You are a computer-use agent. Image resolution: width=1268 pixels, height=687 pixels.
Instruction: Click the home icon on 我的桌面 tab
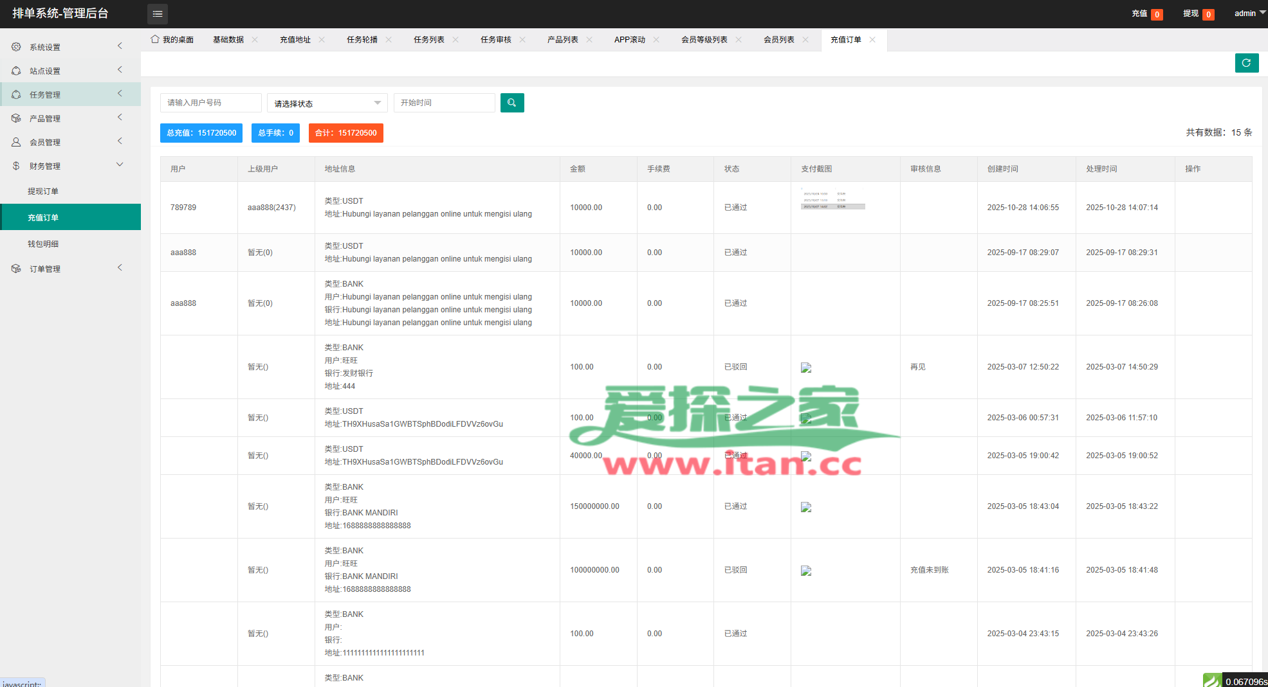coord(155,39)
